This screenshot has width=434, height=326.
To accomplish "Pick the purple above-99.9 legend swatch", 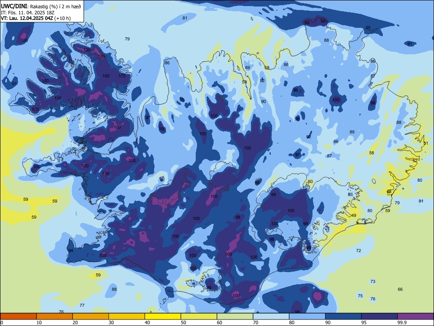I will (415, 316).
